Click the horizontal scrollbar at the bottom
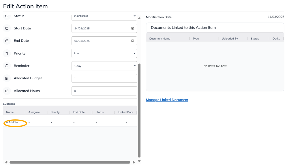Viewport: 285px width, 167px height. [x=69, y=162]
